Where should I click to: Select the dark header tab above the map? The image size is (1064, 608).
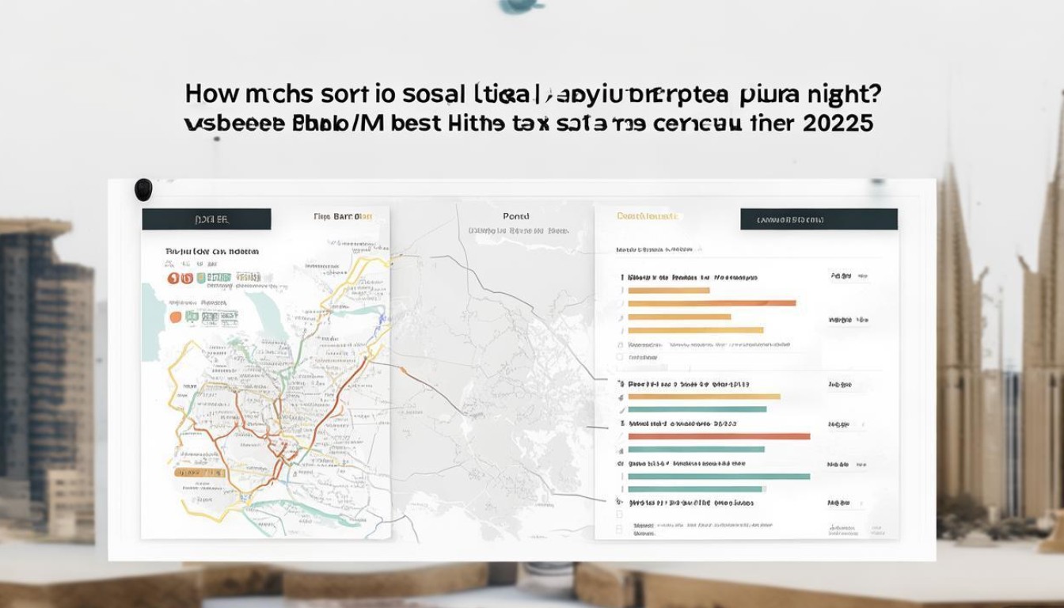point(207,218)
